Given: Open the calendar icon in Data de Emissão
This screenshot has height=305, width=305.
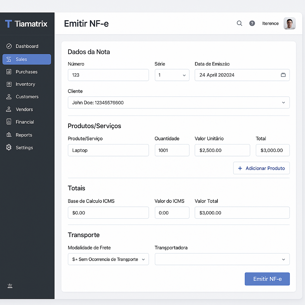Looking at the screenshot, I should coord(283,75).
